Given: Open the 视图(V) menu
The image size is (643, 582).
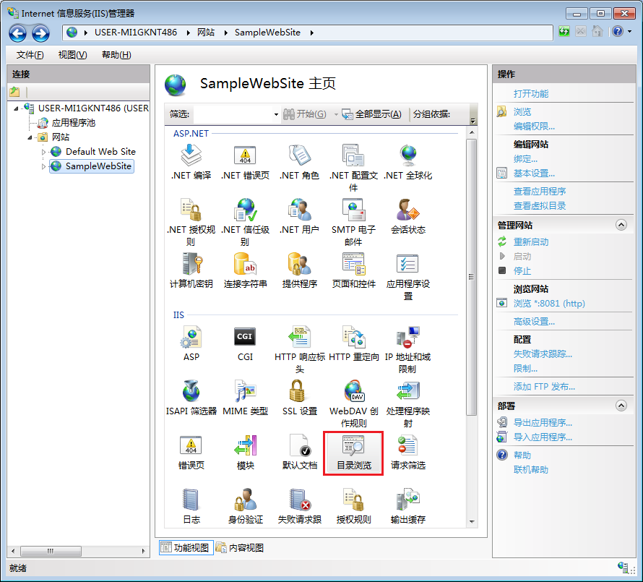Looking at the screenshot, I should click(x=72, y=55).
